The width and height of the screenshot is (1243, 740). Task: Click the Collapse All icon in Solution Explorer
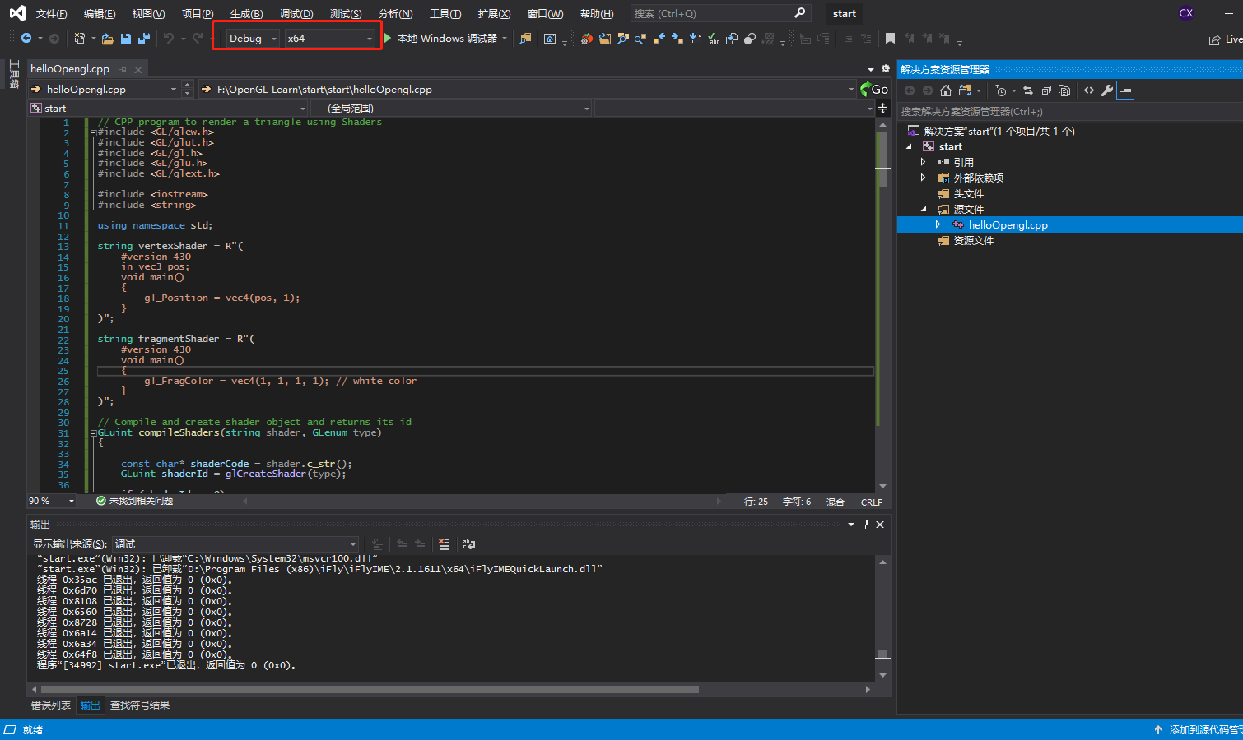1046,90
